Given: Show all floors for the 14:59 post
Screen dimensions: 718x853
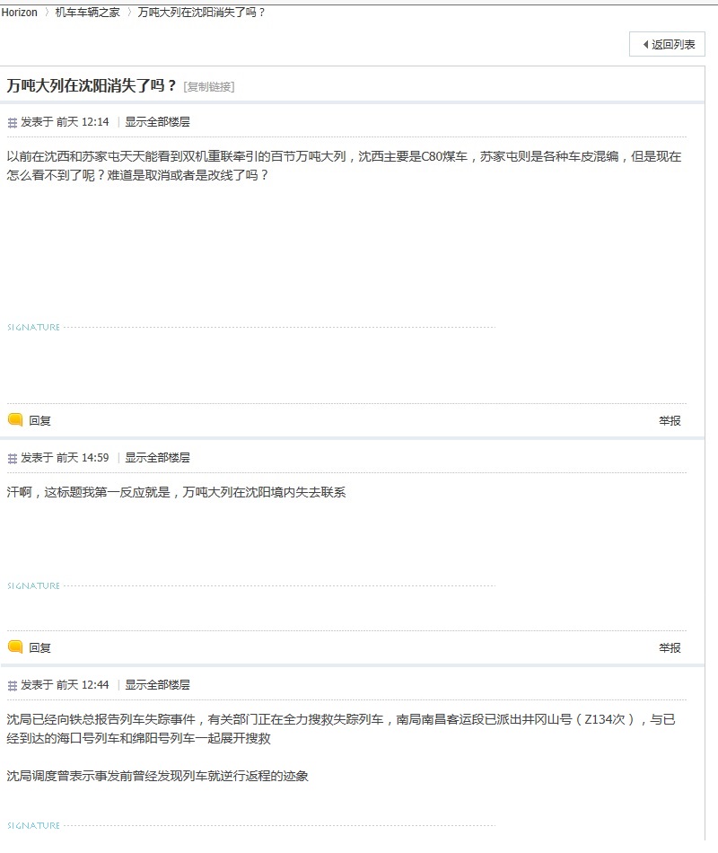Looking at the screenshot, I should tap(157, 458).
